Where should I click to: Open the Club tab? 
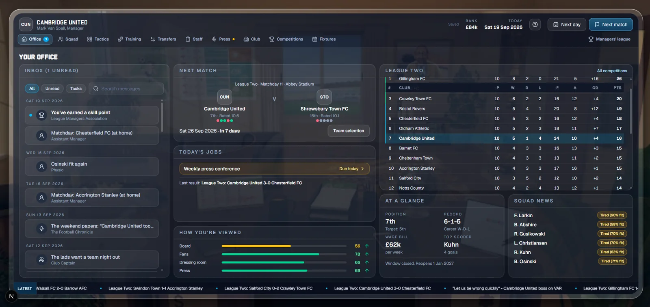[x=252, y=39]
